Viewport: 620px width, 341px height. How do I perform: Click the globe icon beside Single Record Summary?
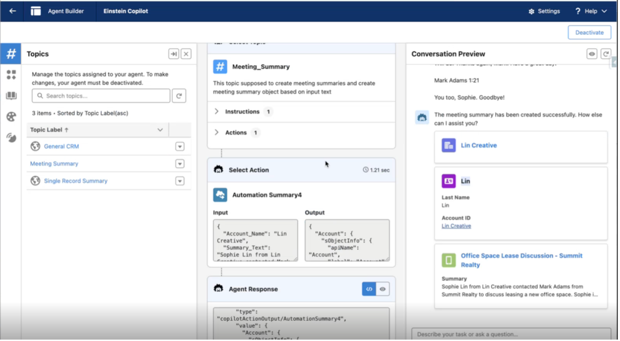pyautogui.click(x=35, y=181)
